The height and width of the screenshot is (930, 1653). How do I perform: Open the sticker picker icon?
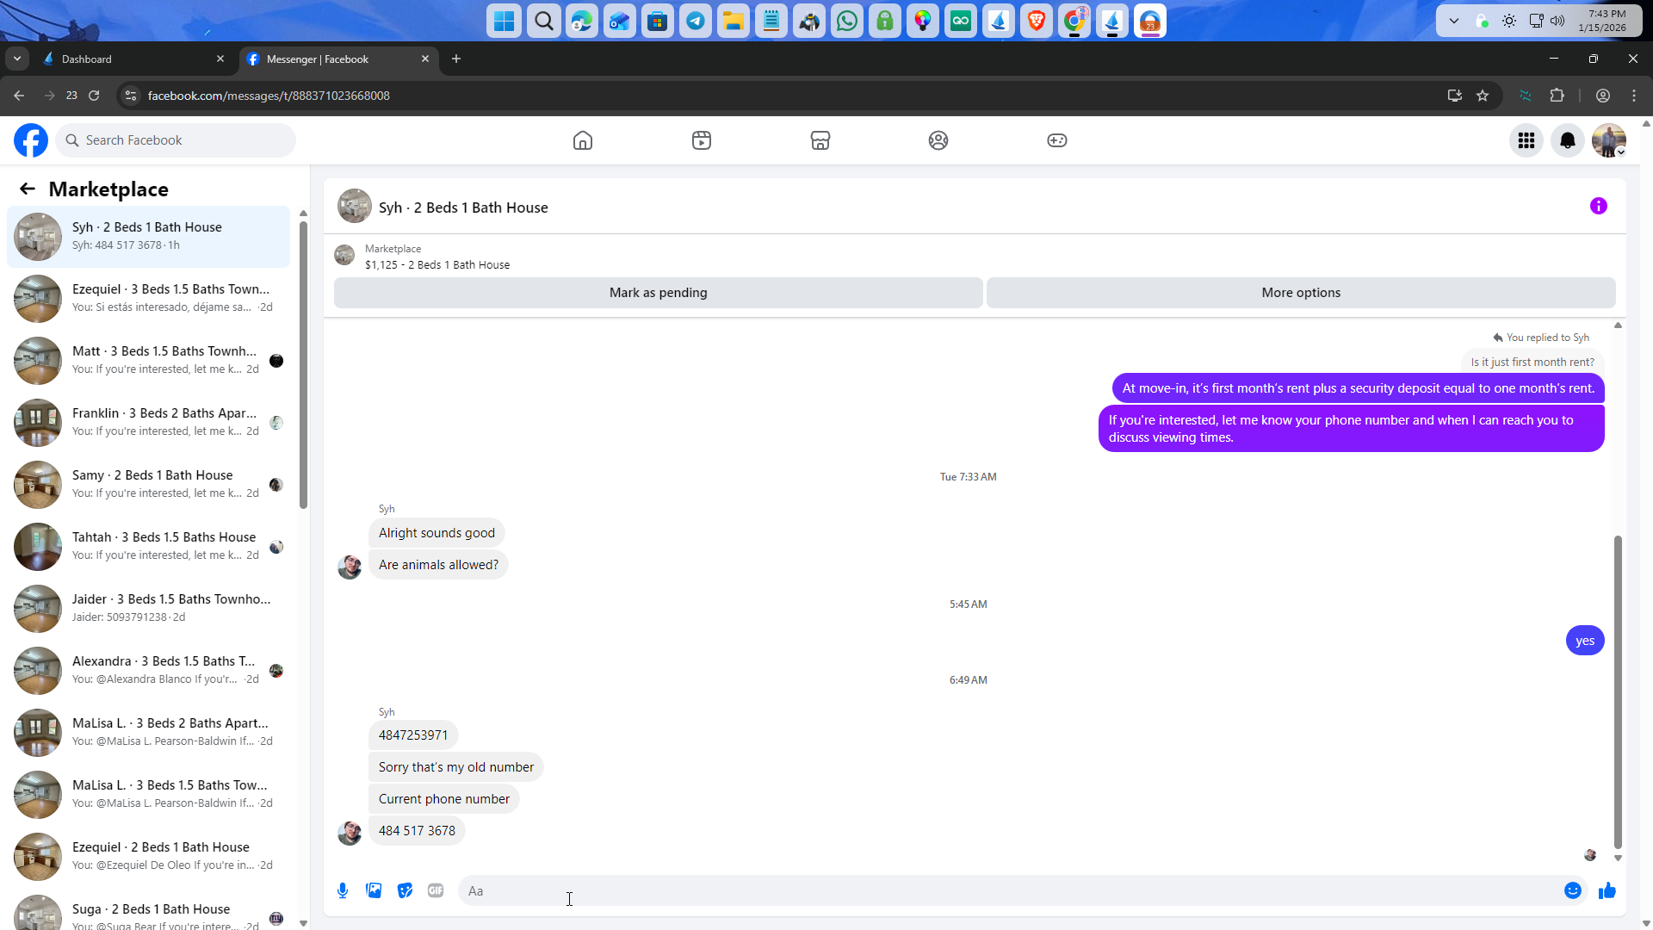(405, 890)
